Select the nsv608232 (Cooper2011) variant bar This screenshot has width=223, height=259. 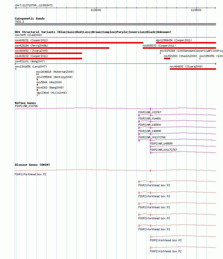click(48, 58)
